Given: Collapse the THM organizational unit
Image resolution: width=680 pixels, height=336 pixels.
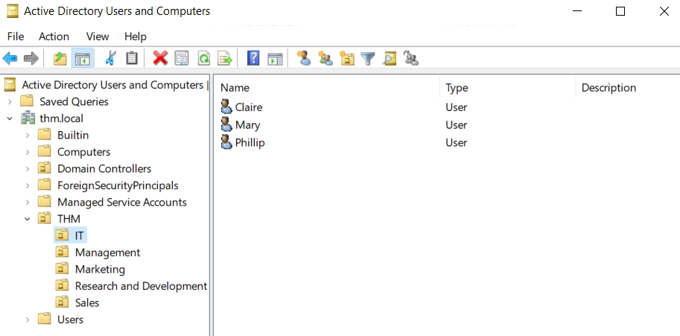Looking at the screenshot, I should tap(28, 219).
